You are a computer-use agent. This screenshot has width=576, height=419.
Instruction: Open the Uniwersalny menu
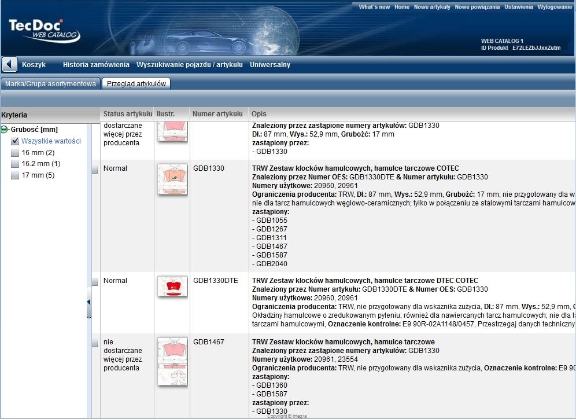pos(270,65)
